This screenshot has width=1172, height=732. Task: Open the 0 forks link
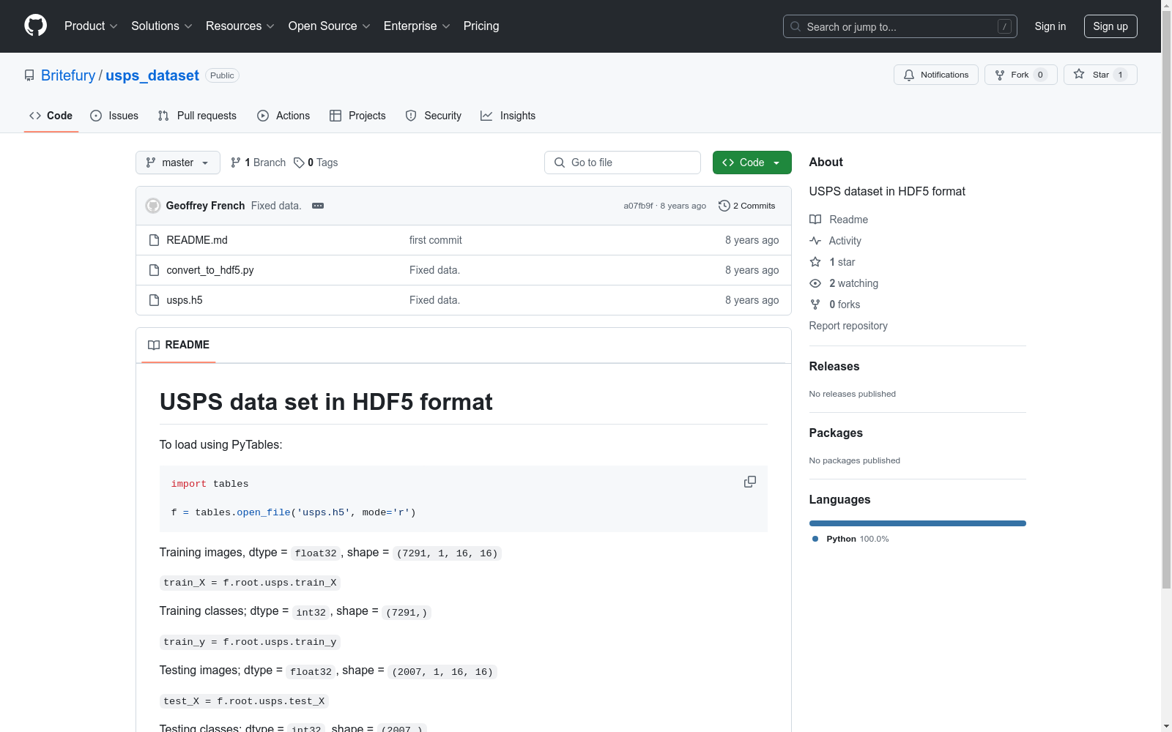point(835,305)
